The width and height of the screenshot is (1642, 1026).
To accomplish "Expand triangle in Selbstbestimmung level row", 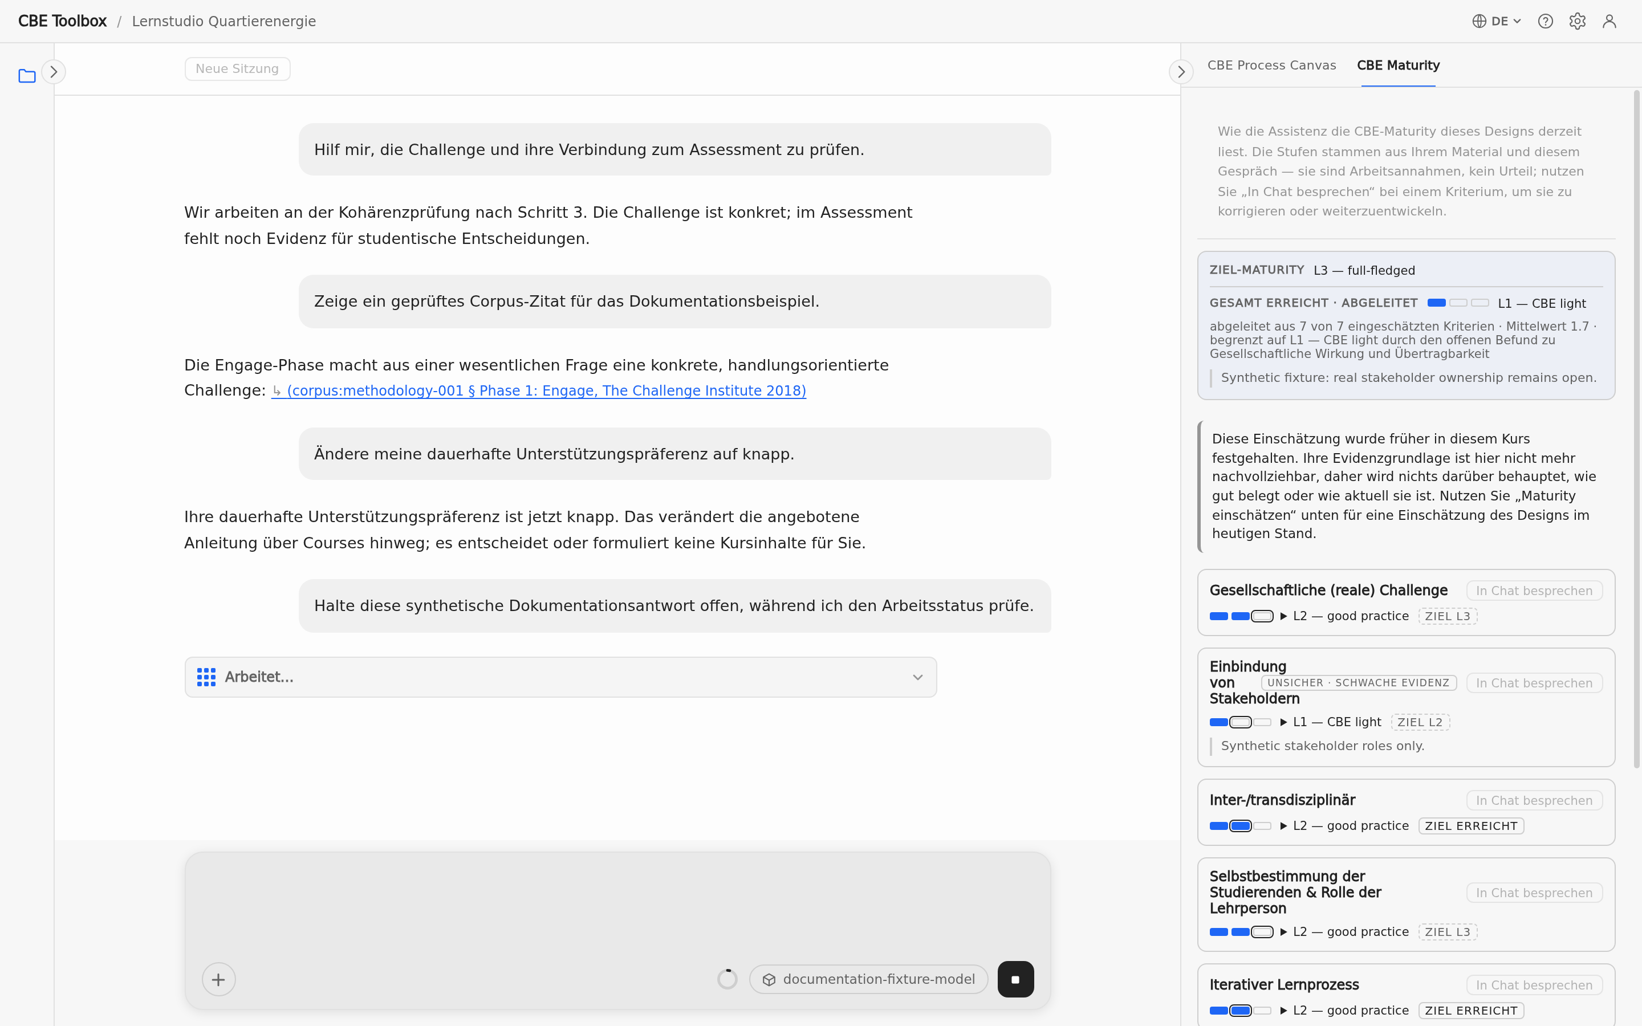I will click(1283, 932).
